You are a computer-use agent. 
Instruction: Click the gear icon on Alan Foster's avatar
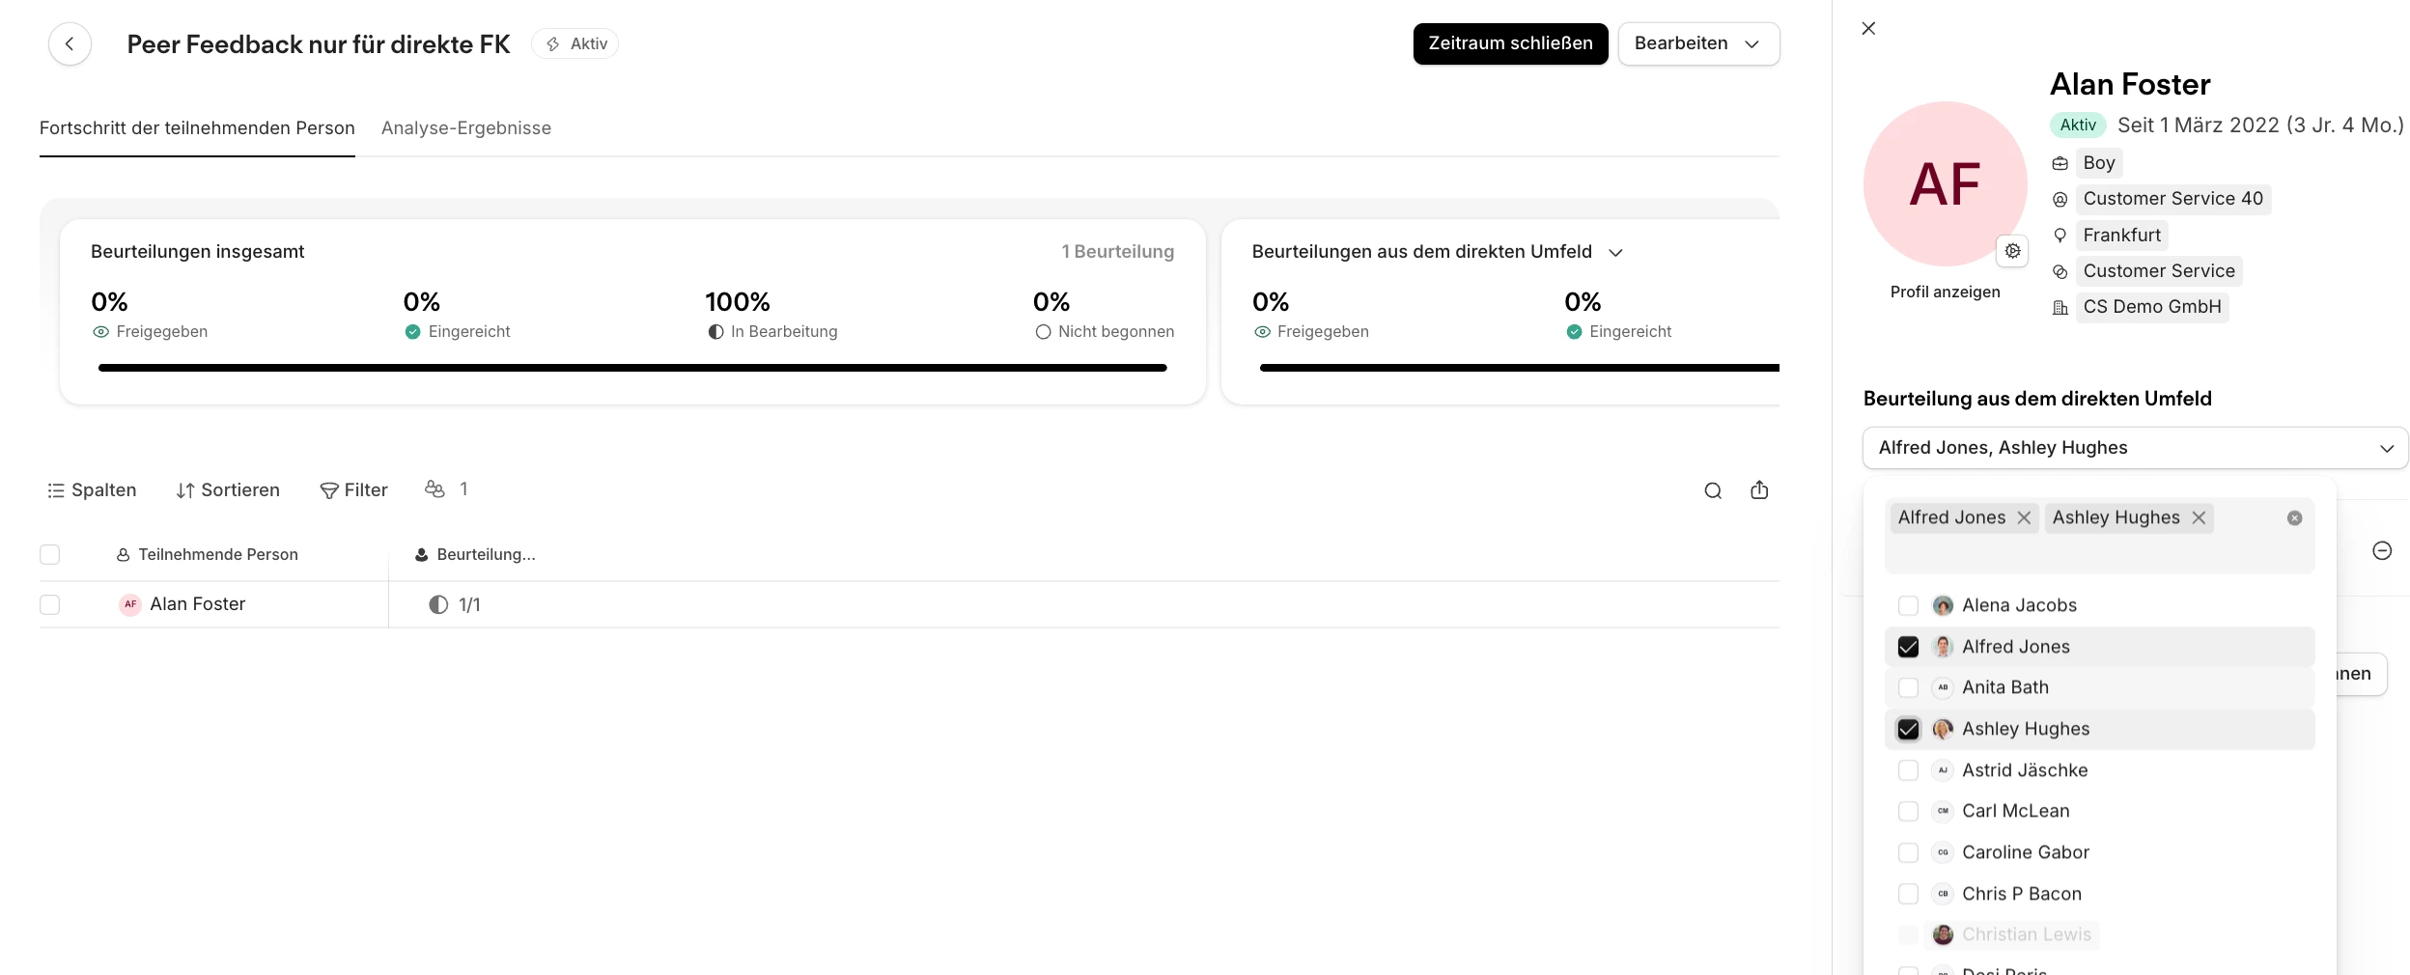coord(2012,251)
